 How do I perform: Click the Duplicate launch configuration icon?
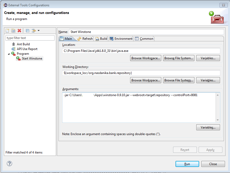[13, 31]
